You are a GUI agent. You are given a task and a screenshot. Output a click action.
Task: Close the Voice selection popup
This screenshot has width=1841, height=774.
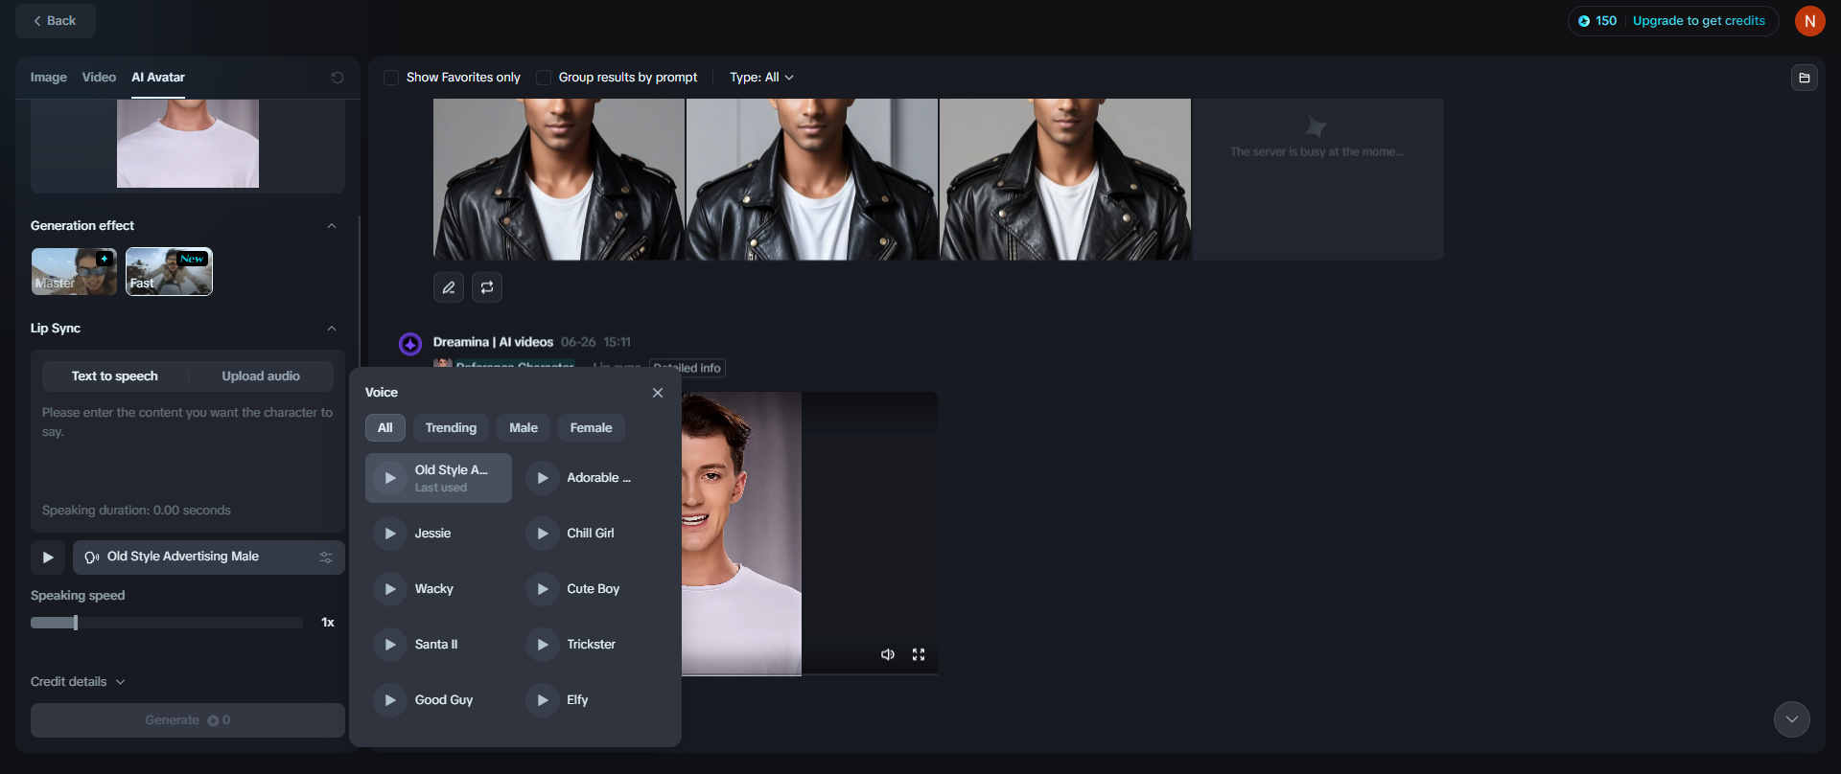(658, 393)
